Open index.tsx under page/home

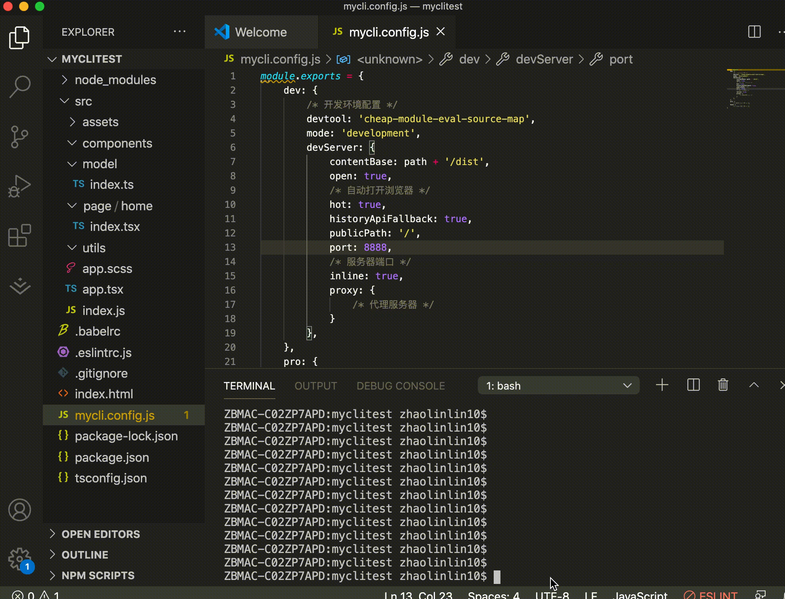(123, 227)
